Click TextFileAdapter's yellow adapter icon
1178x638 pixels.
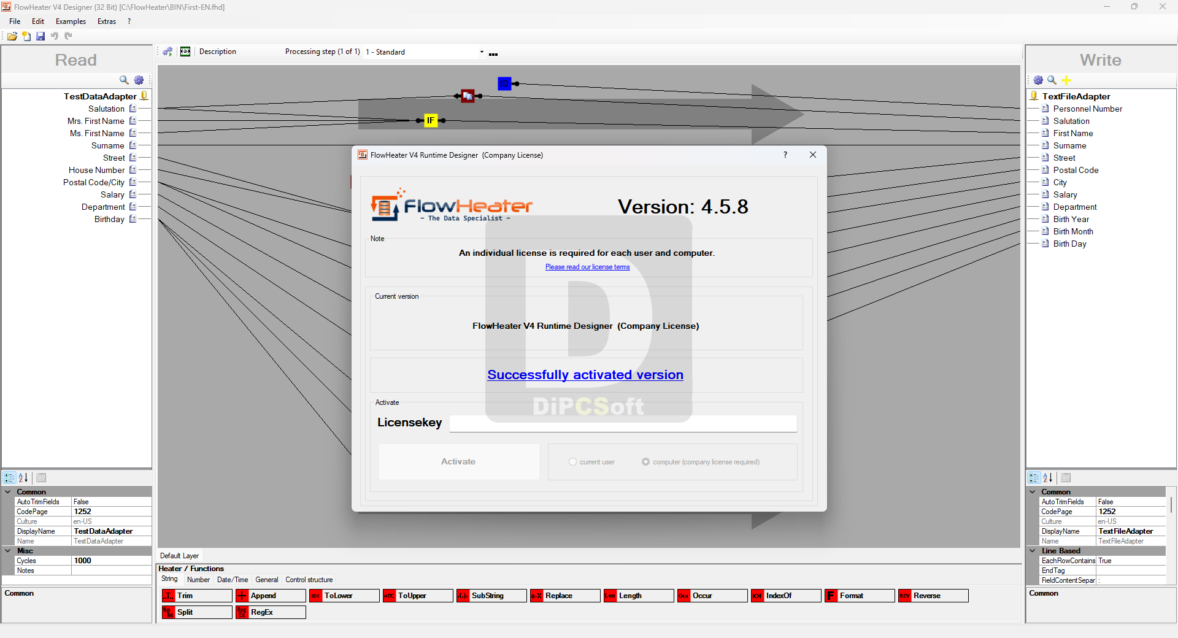pos(1034,96)
